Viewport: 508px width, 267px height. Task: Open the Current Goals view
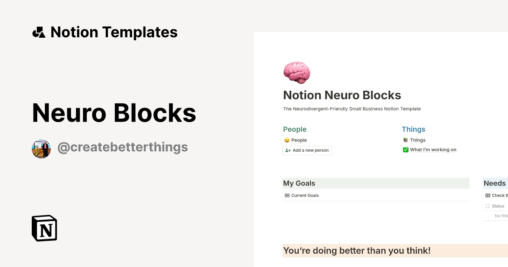(304, 195)
